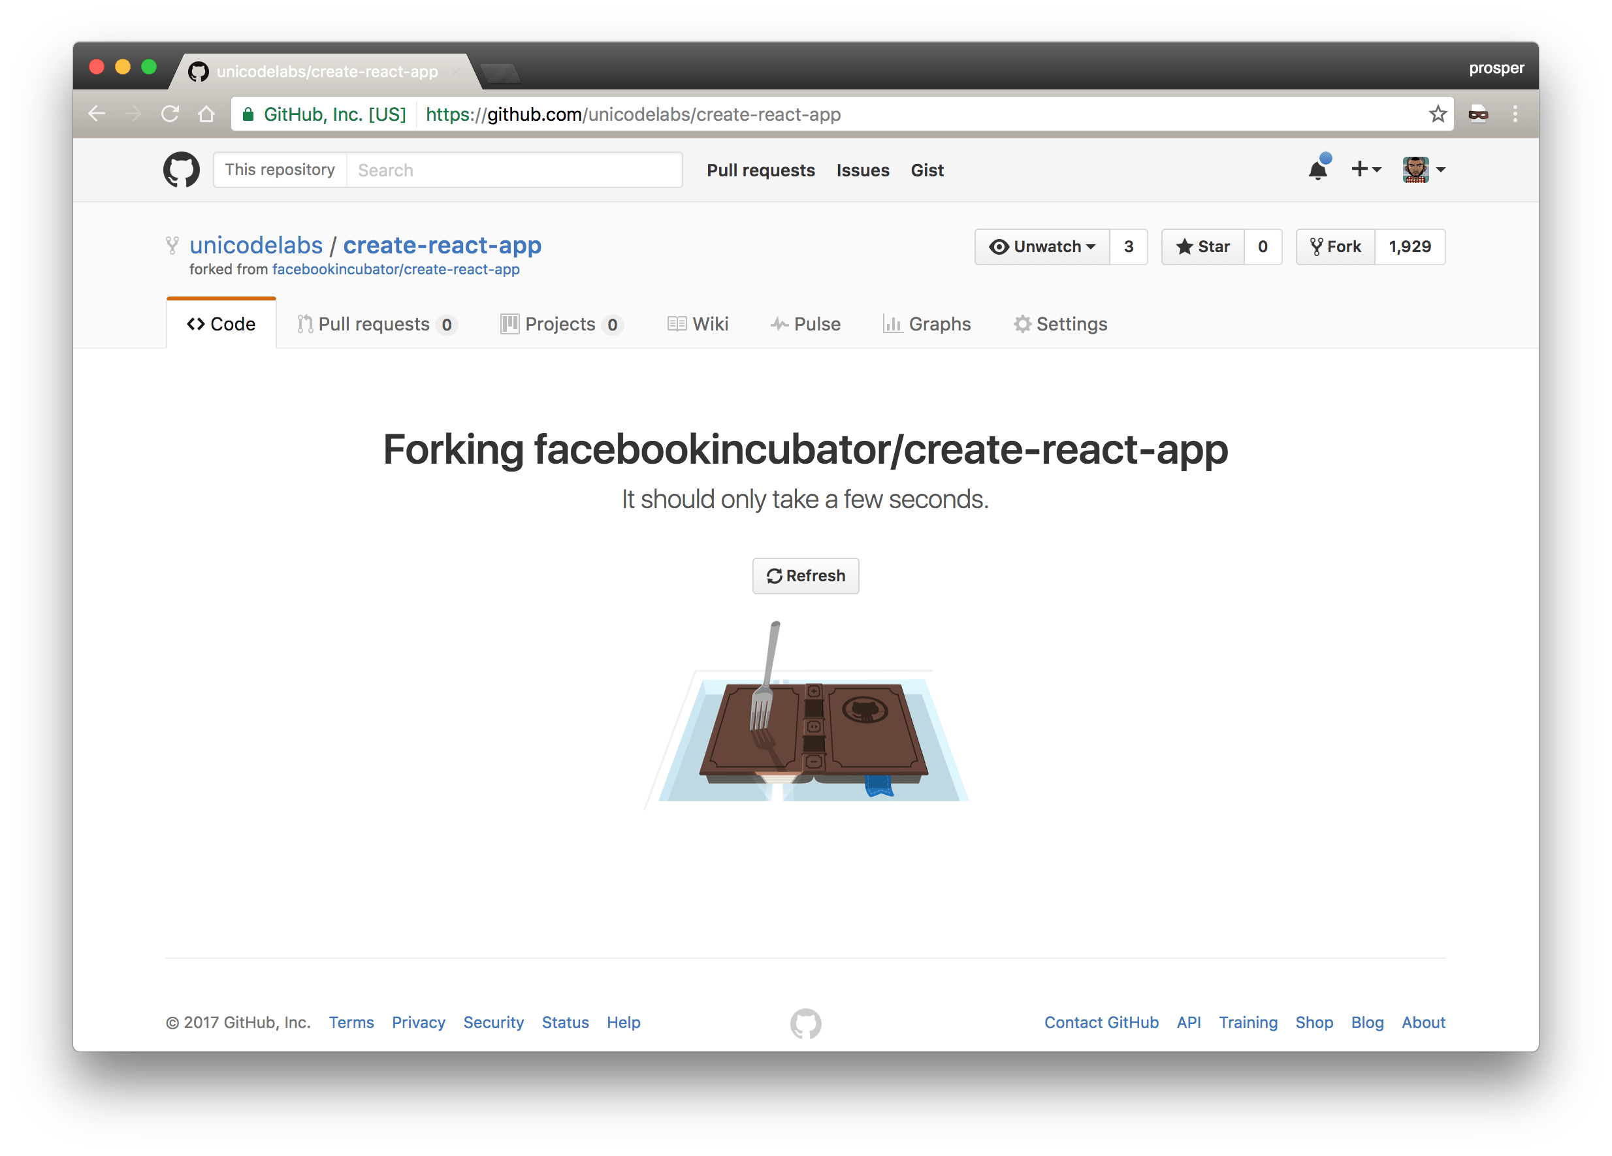
Task: Toggle Star on this repository
Action: pyautogui.click(x=1202, y=246)
